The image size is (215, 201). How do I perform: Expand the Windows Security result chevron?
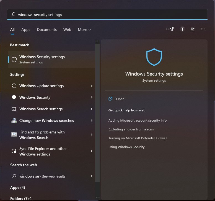click(x=91, y=97)
